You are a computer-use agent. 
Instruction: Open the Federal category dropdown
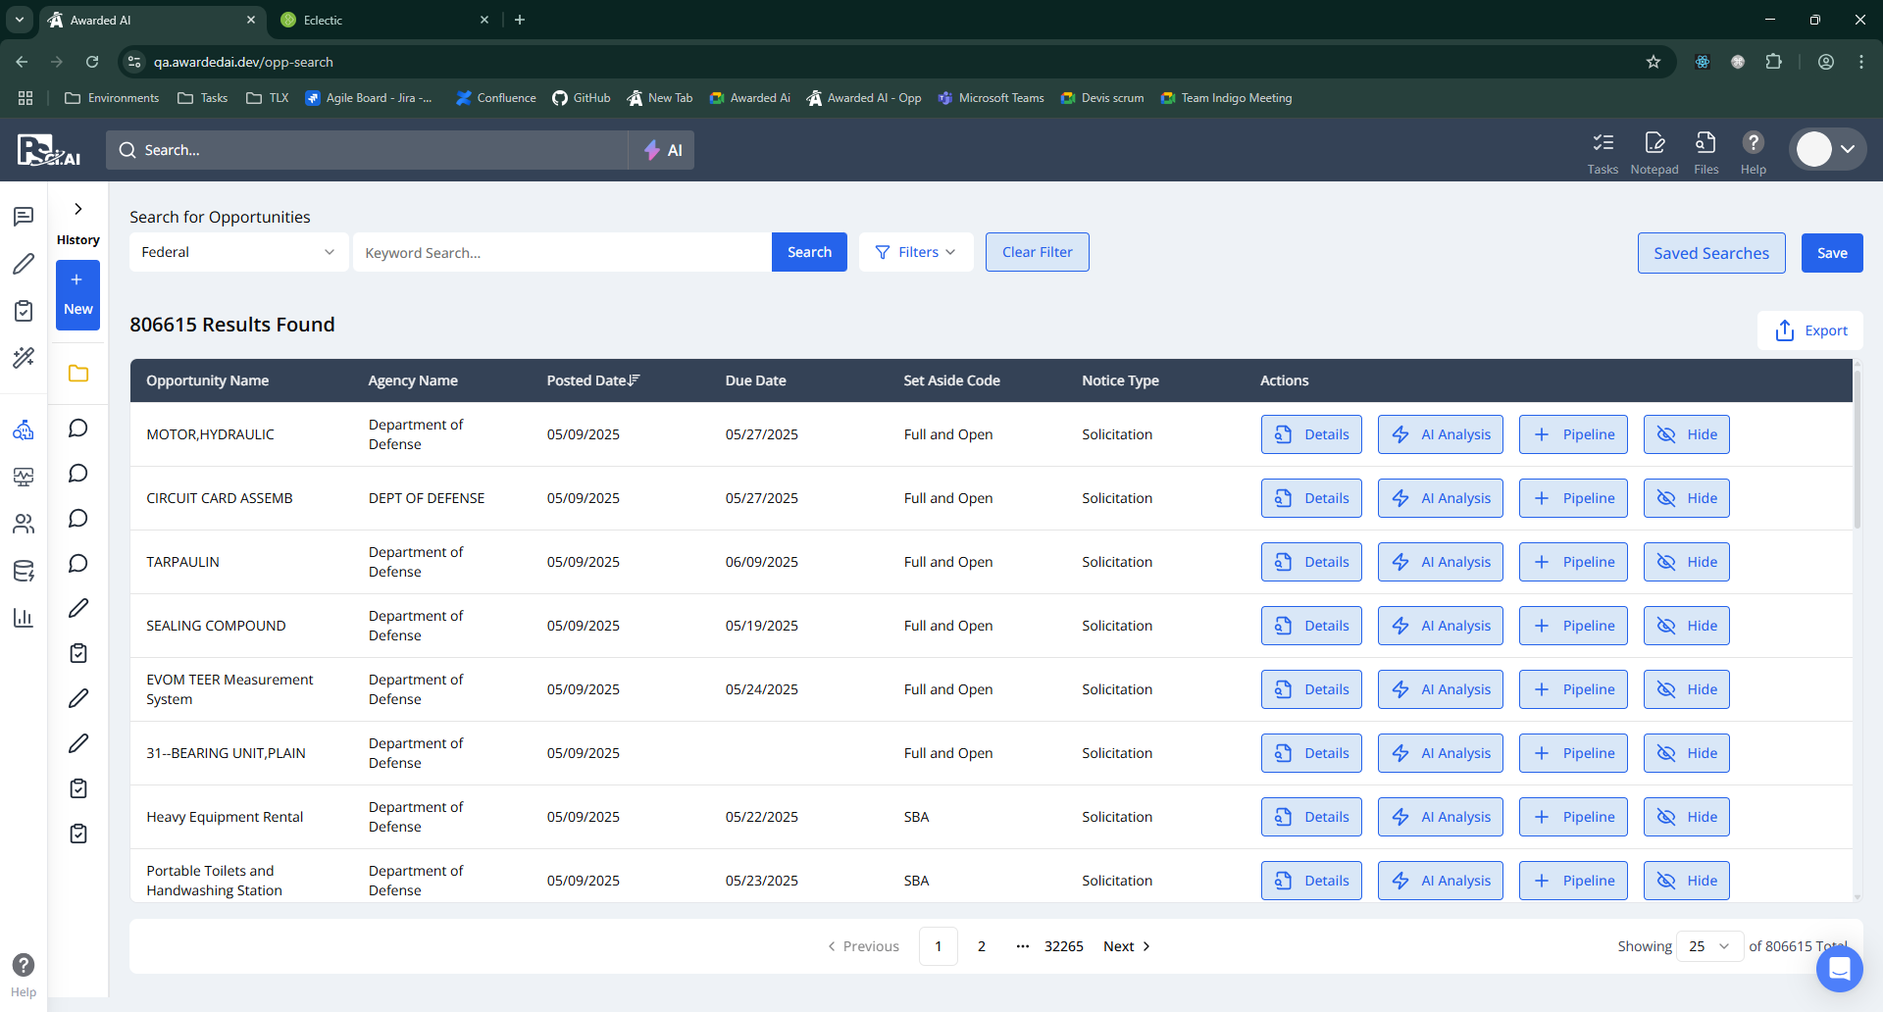(238, 252)
